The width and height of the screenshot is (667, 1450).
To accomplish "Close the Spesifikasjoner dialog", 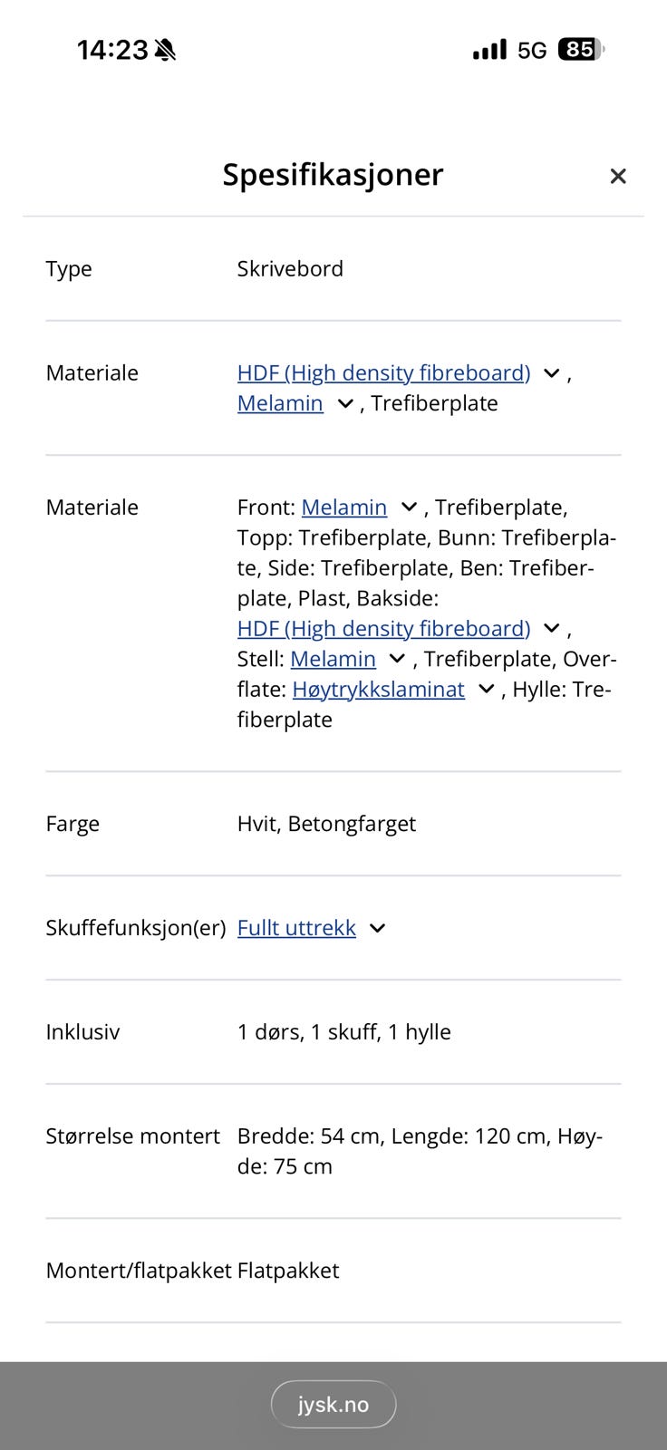I will pyautogui.click(x=618, y=176).
